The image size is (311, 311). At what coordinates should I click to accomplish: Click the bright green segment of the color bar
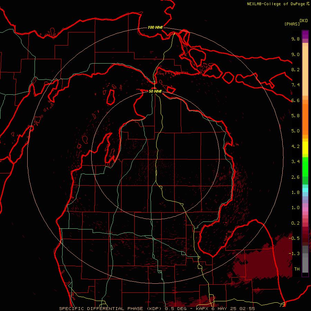(x=305, y=167)
